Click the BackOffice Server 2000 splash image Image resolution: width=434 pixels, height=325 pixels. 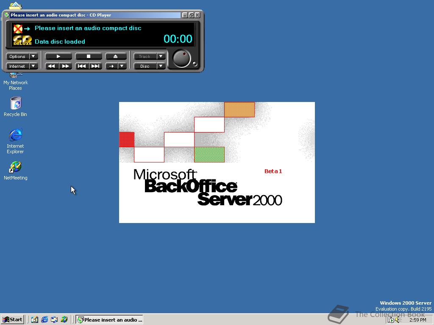pos(217,162)
